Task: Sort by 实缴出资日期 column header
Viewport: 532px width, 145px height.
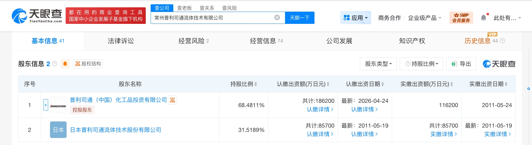Action: point(488,84)
